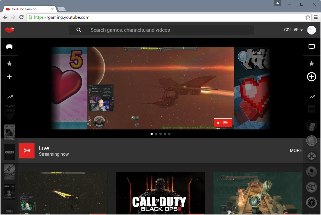Click the green padlock security icon
This screenshot has width=321, height=215.
click(30, 17)
